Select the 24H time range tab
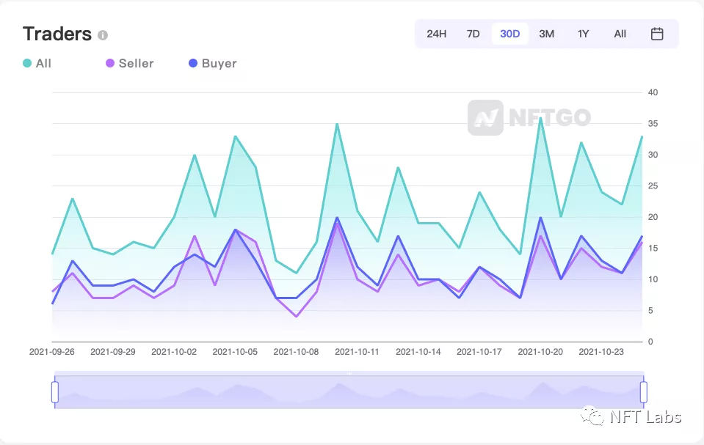The image size is (704, 445). (436, 34)
